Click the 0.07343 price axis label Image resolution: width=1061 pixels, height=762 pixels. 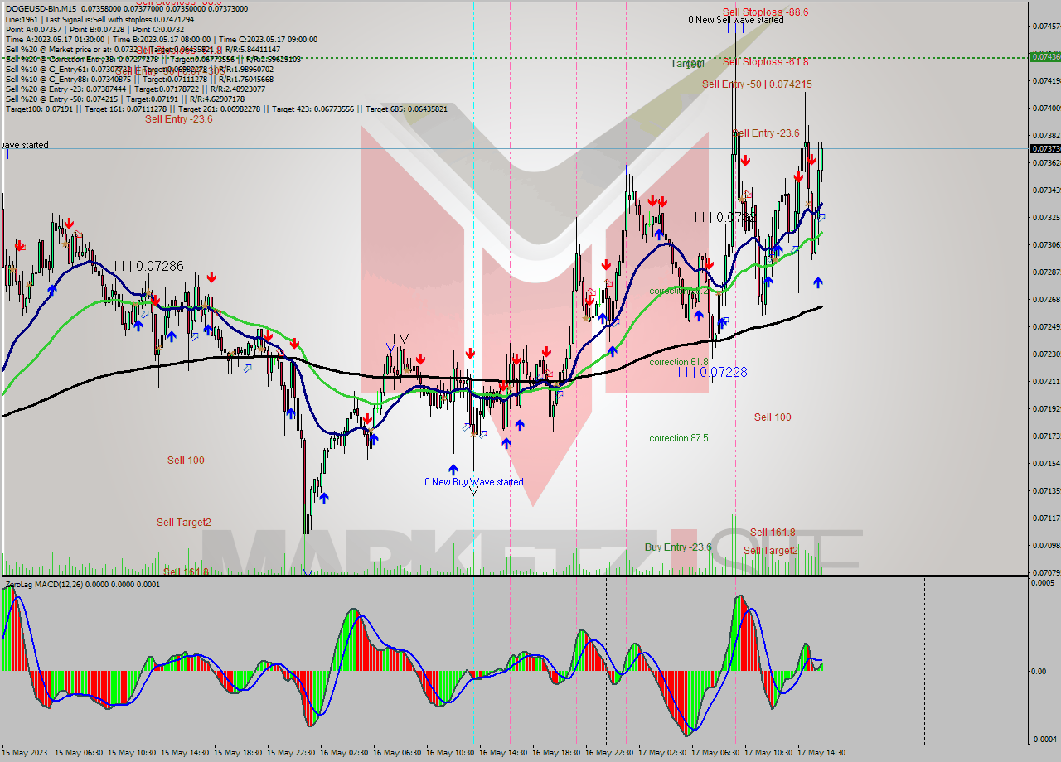1046,190
